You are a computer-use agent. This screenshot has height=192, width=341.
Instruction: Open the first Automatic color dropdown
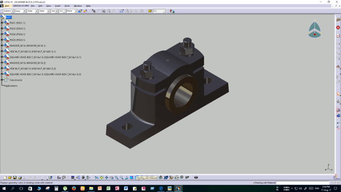(8, 11)
